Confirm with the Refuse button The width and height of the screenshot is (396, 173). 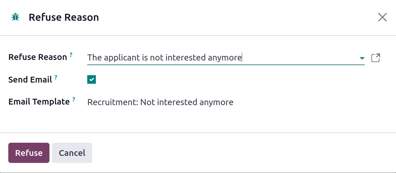(29, 153)
